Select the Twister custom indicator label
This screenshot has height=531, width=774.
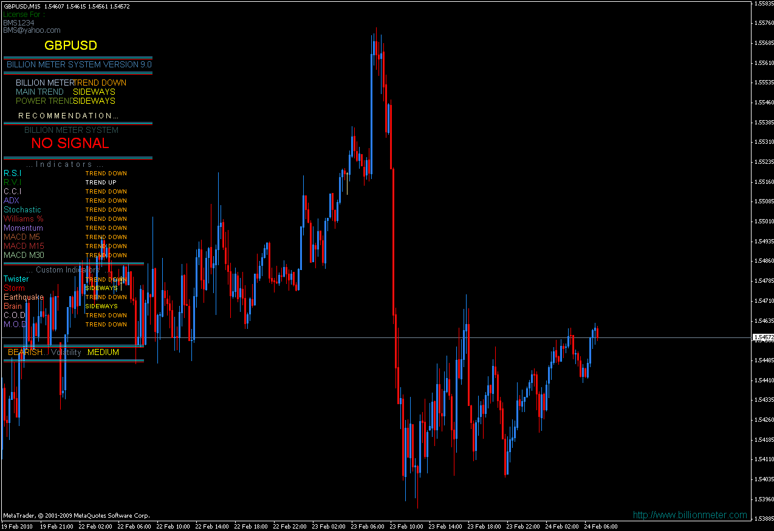[x=16, y=279]
